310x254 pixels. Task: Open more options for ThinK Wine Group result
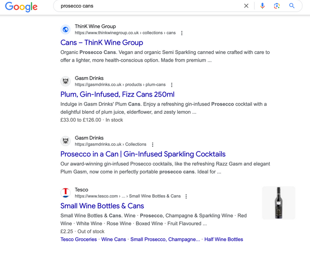(x=182, y=33)
